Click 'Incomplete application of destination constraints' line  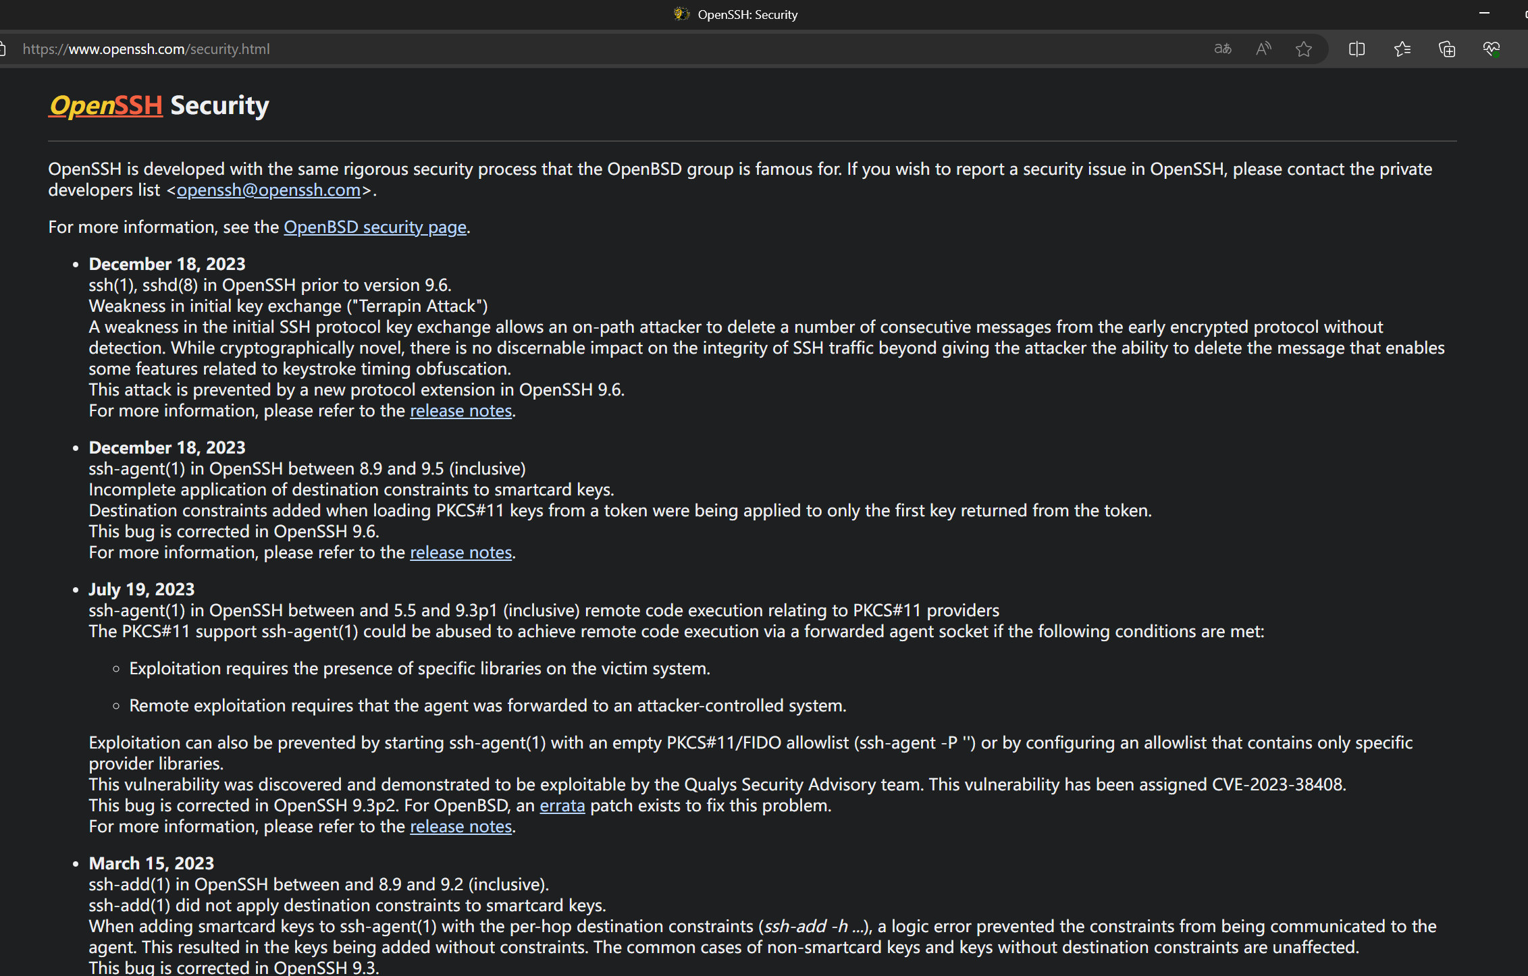[x=351, y=489]
